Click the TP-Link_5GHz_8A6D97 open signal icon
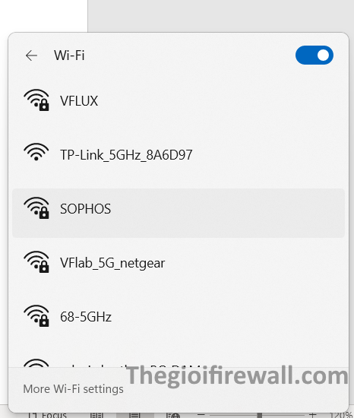The width and height of the screenshot is (354, 418). point(36,152)
